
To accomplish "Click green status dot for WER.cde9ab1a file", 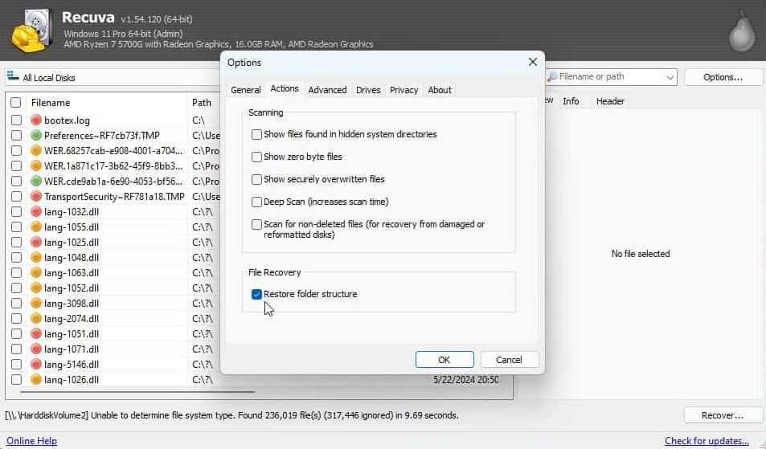I will [35, 181].
